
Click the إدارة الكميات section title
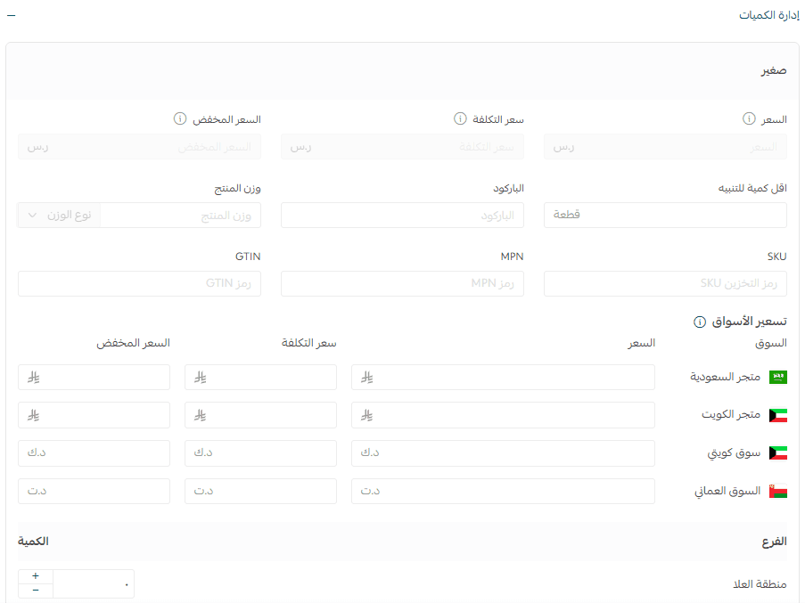point(768,16)
